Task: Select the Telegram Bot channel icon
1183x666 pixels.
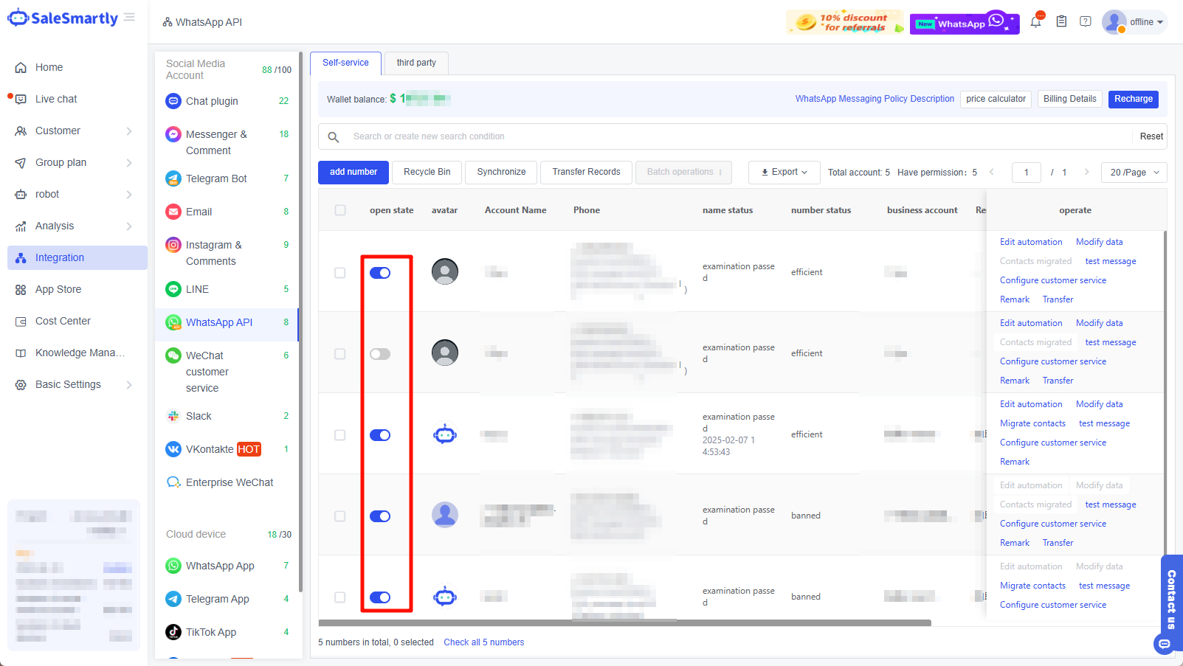Action: 173,178
